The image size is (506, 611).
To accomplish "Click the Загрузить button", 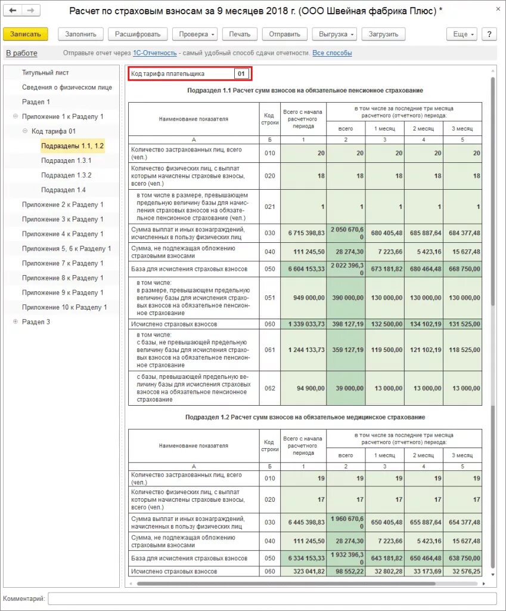I will pos(383,34).
